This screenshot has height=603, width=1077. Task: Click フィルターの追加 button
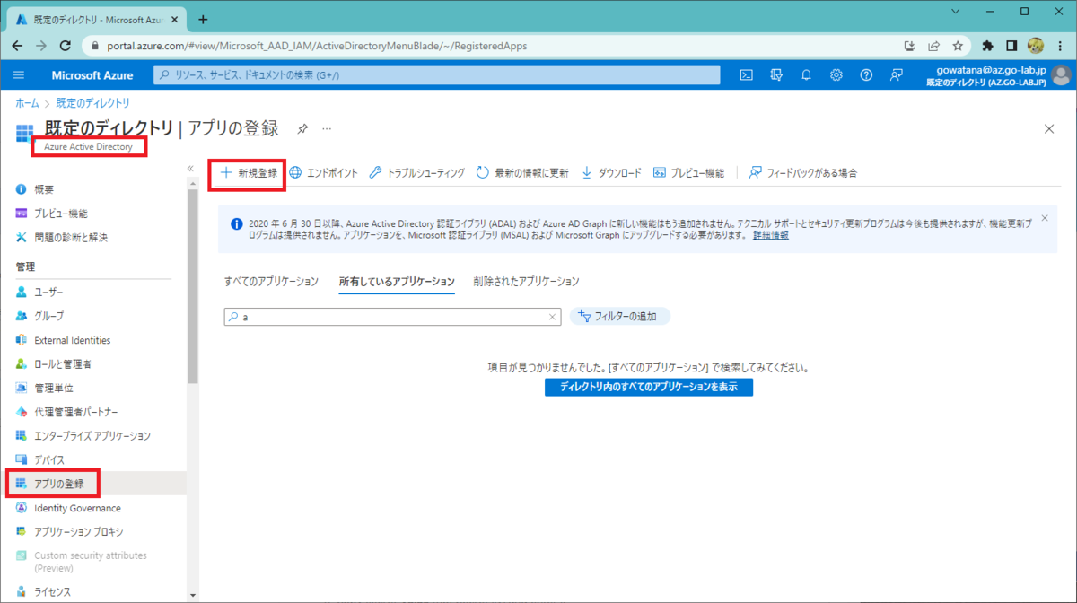[620, 317]
